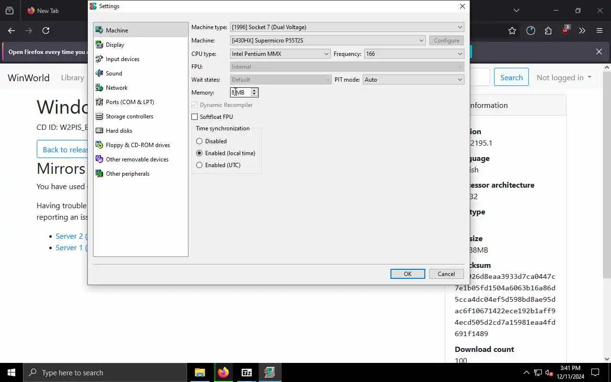This screenshot has height=382, width=611.
Task: Click the WinWorld Search button
Action: coord(511,77)
